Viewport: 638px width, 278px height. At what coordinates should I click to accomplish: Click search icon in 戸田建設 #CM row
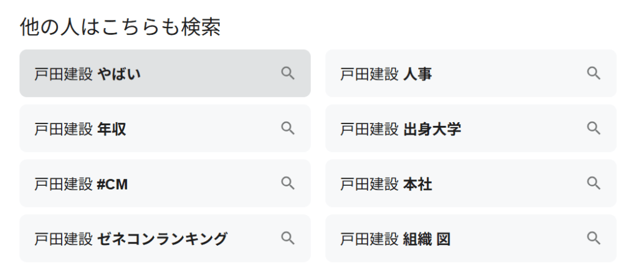(287, 183)
